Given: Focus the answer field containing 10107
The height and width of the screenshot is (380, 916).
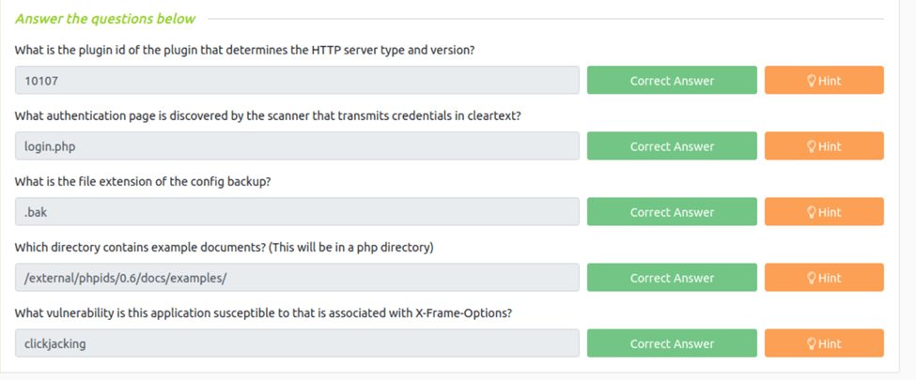Looking at the screenshot, I should point(297,81).
